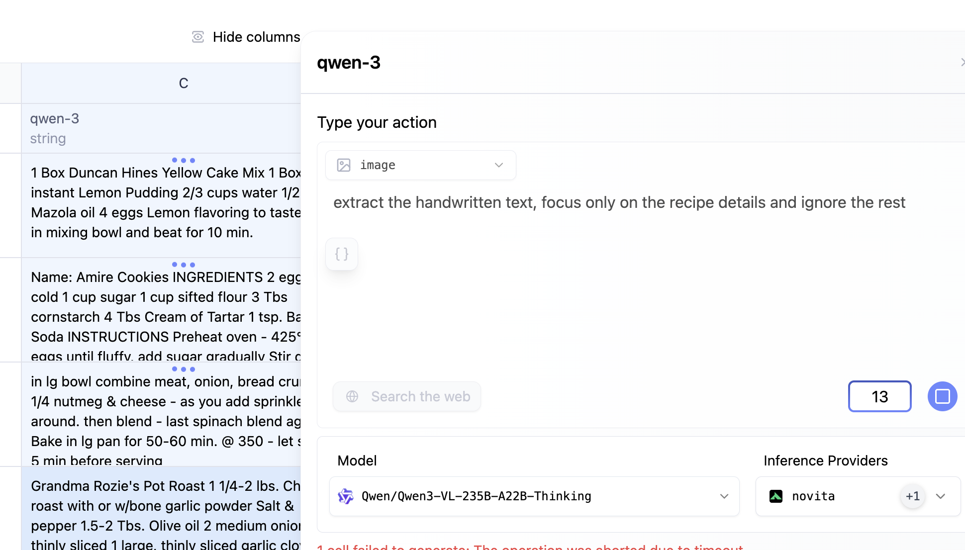The height and width of the screenshot is (550, 965).
Task: Expand the Inference Providers dropdown chevron
Action: click(940, 496)
